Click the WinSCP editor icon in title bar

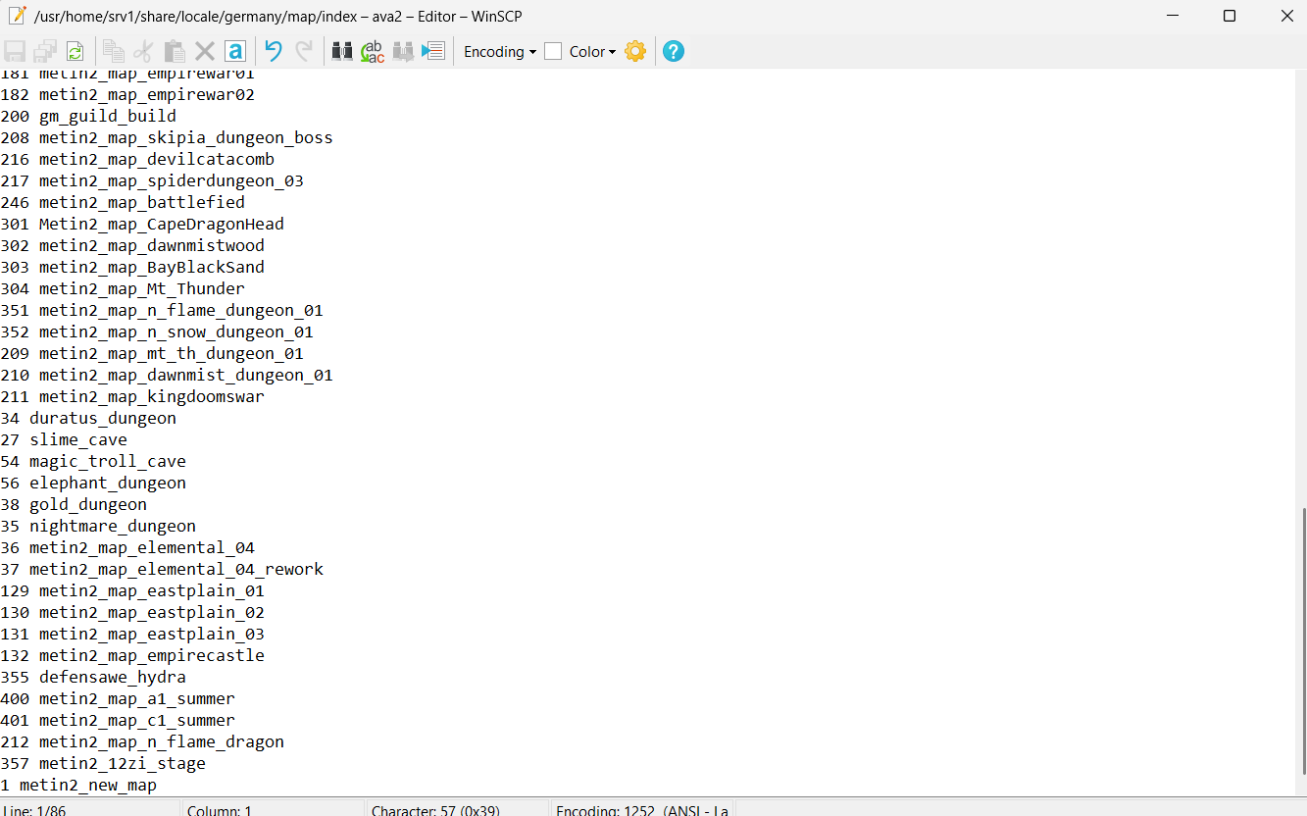coord(17,16)
